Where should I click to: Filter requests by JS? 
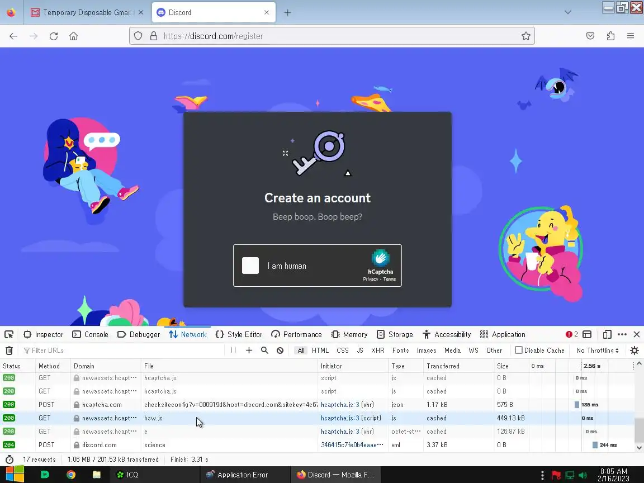point(360,351)
